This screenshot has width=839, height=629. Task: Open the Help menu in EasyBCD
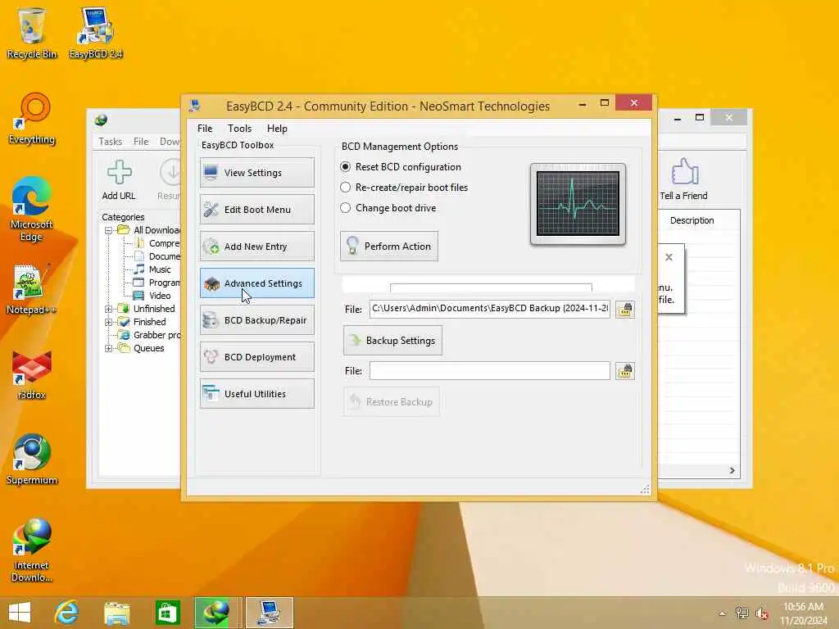point(277,129)
